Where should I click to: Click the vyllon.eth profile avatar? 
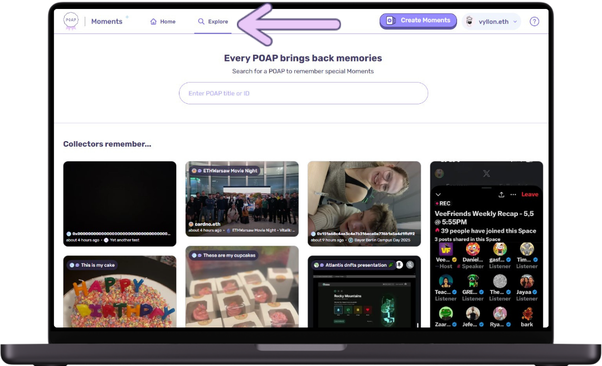point(470,21)
